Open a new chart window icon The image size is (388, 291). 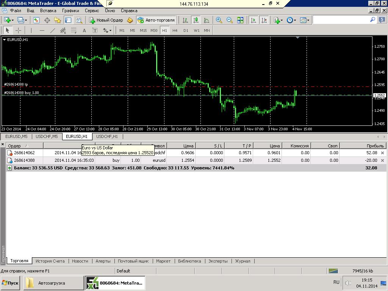click(7, 20)
